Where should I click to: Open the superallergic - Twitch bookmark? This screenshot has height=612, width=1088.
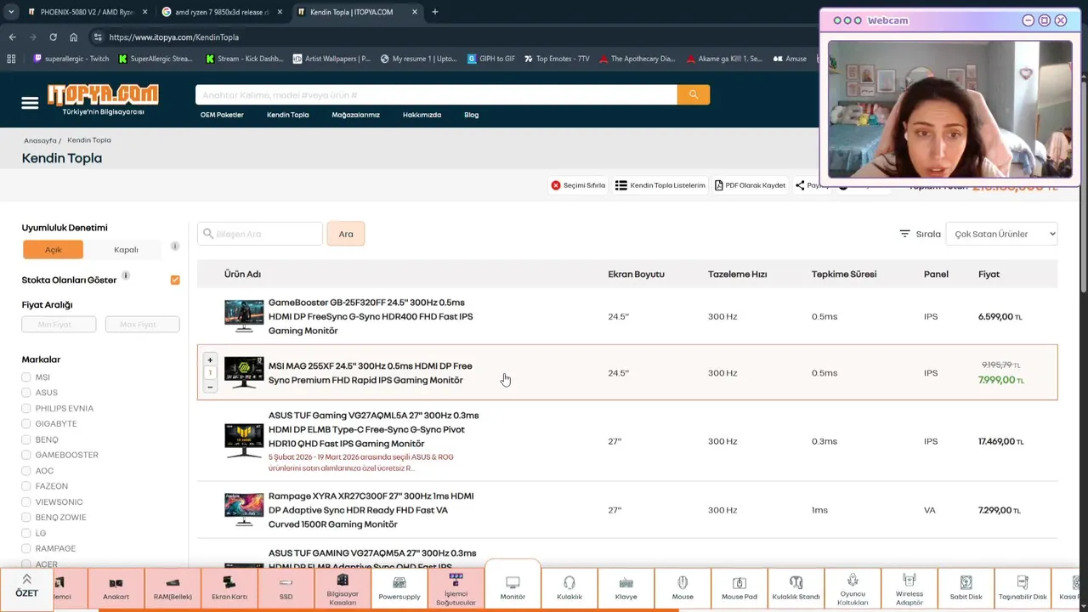click(x=71, y=59)
